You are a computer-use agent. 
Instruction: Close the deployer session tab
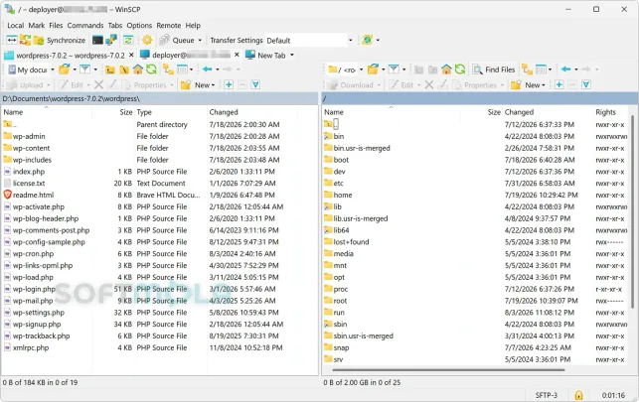(x=237, y=55)
